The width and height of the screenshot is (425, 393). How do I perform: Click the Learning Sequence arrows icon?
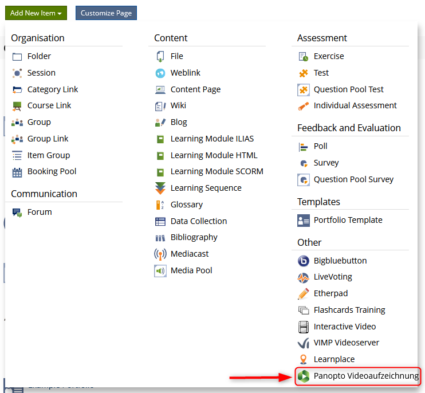[x=160, y=188]
